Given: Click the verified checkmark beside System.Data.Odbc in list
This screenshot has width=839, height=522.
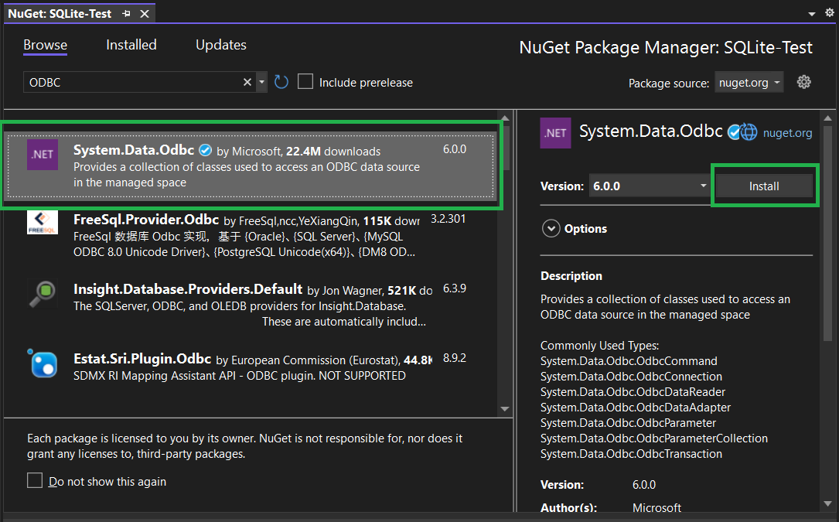Looking at the screenshot, I should pyautogui.click(x=206, y=151).
